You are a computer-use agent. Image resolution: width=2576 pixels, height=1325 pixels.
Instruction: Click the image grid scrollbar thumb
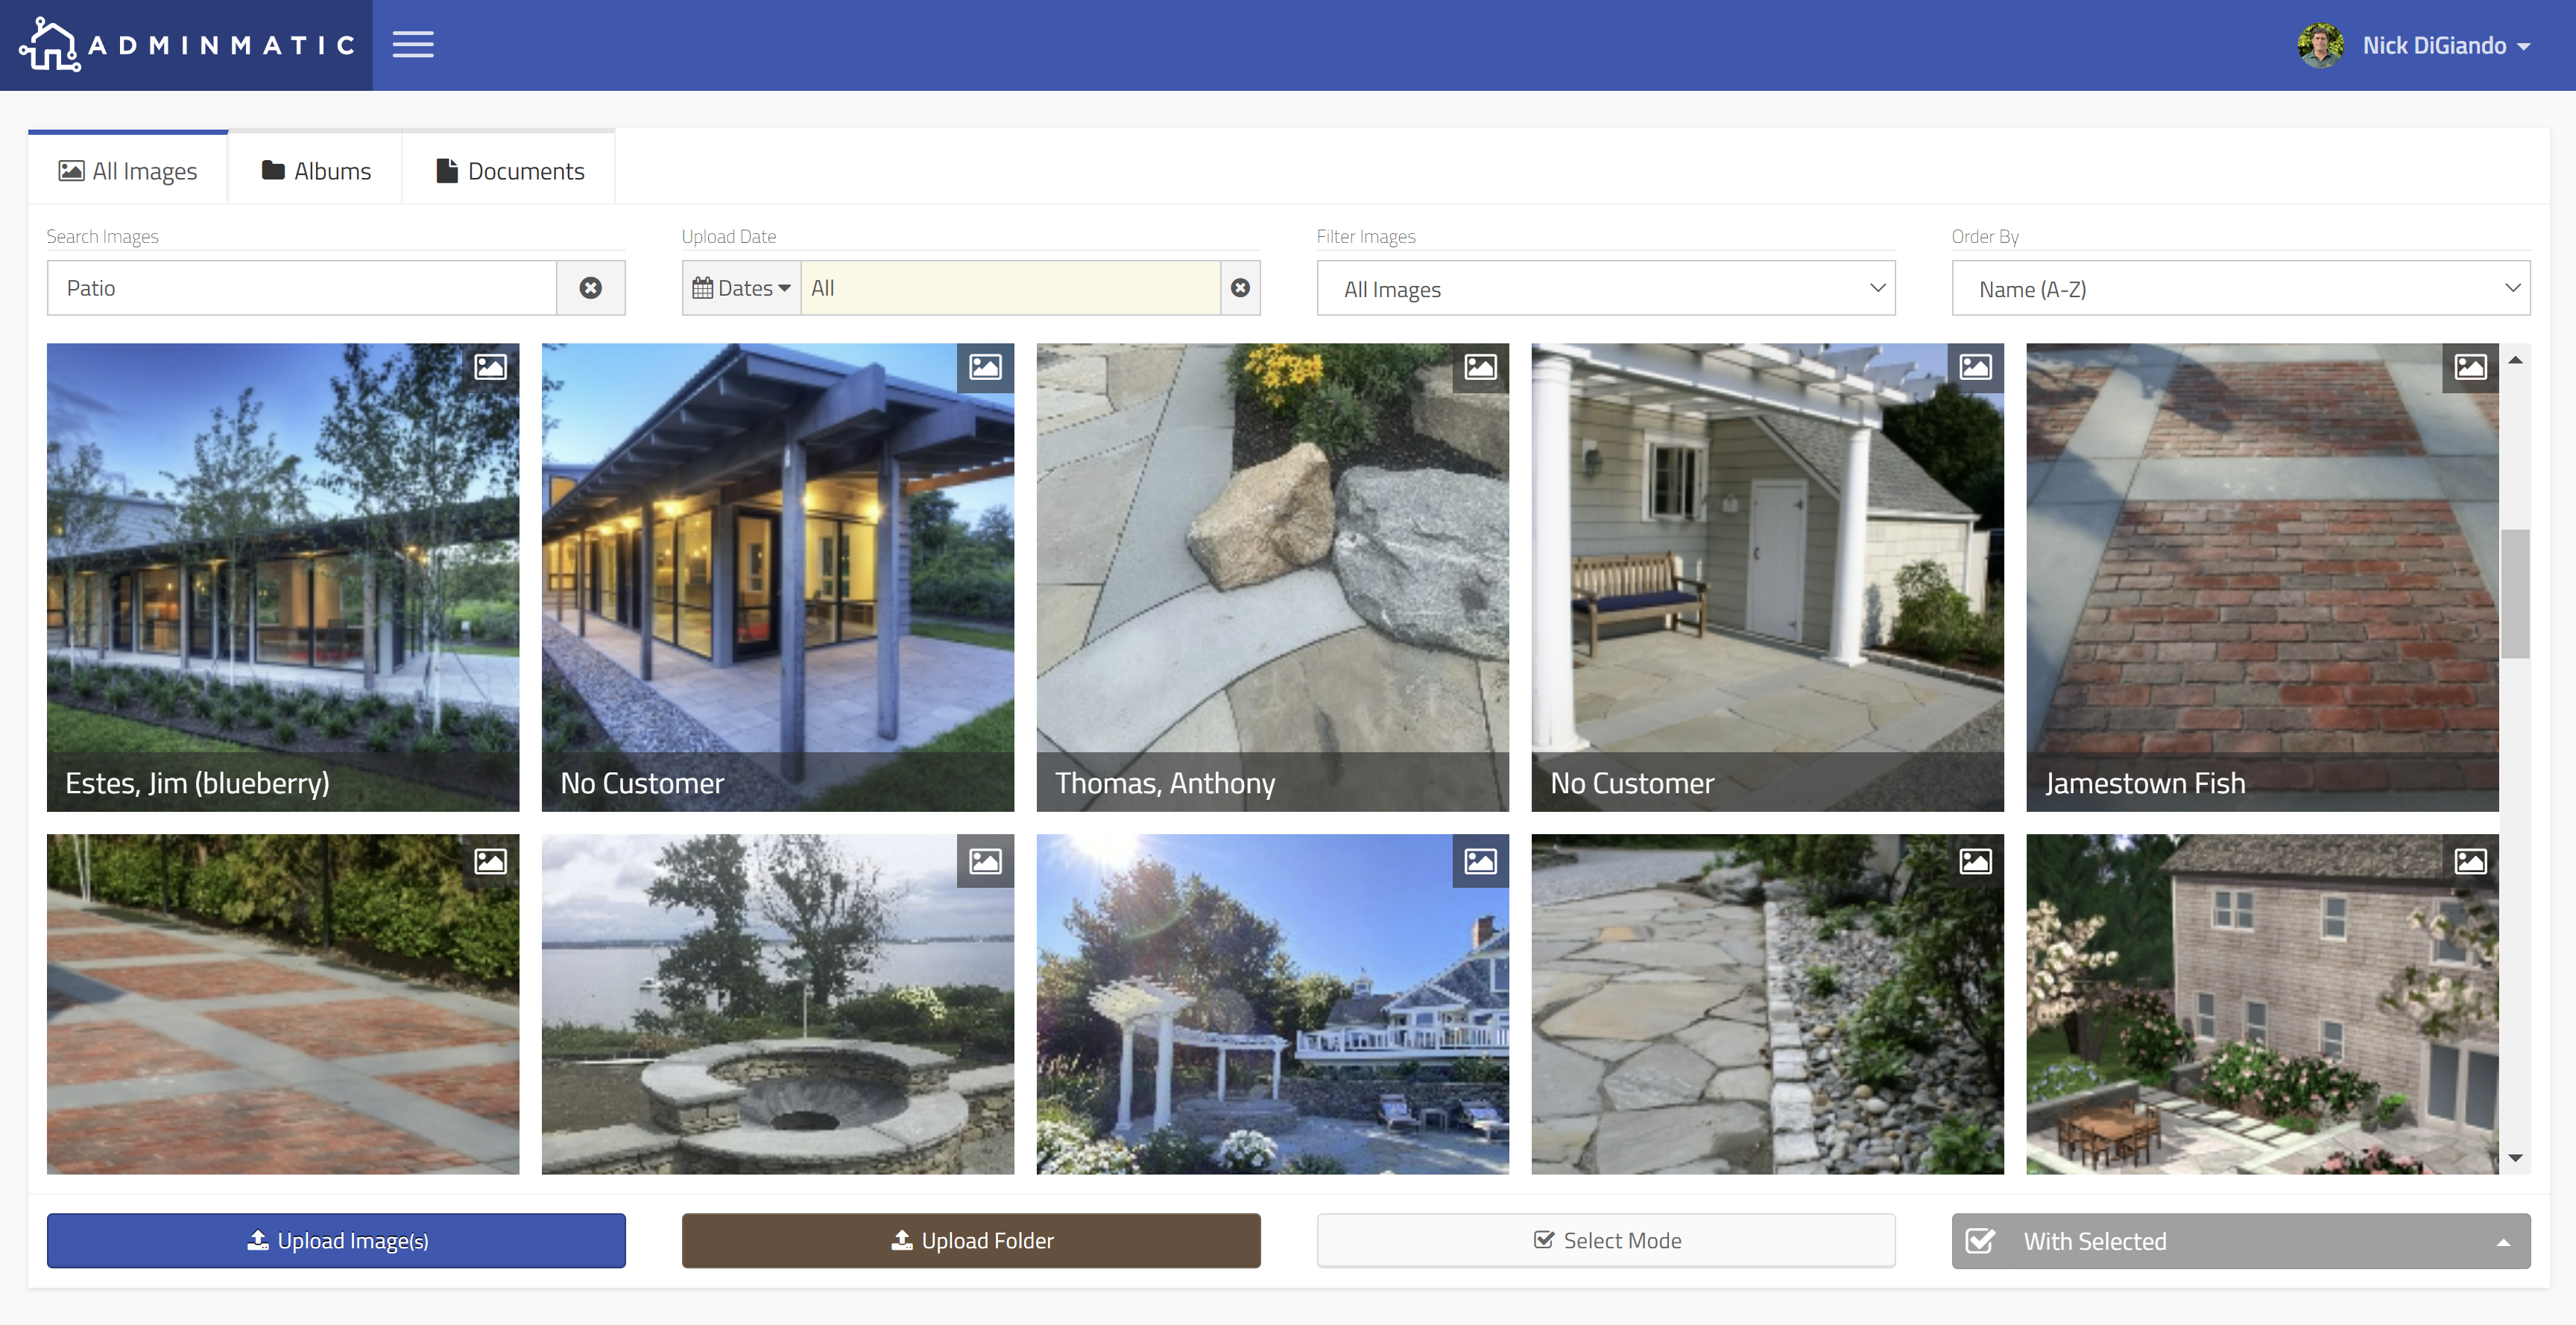coord(2515,594)
